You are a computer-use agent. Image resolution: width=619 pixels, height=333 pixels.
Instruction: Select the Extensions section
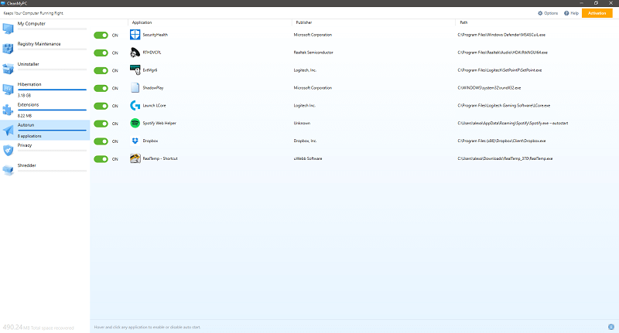(45, 110)
